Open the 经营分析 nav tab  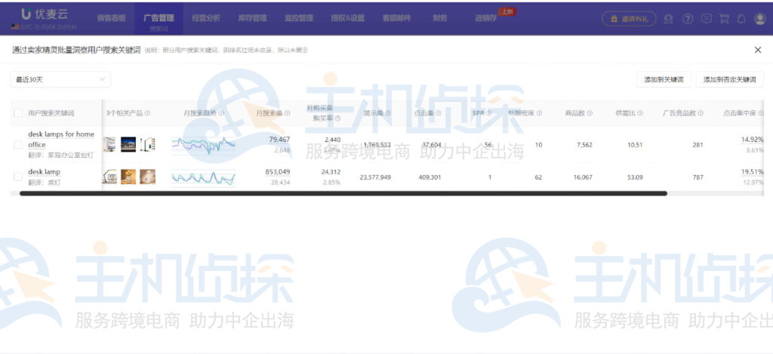pos(206,18)
